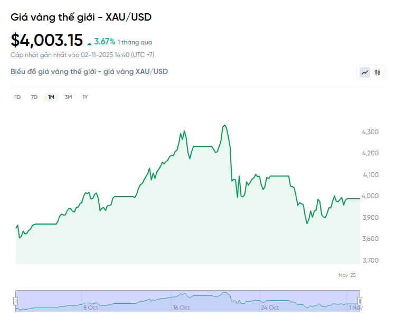Grab the left range navigator handle
The width and height of the screenshot is (396, 335).
[15, 301]
